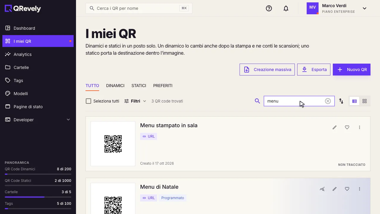
Task: Open the help question mark icon
Action: 269,8
